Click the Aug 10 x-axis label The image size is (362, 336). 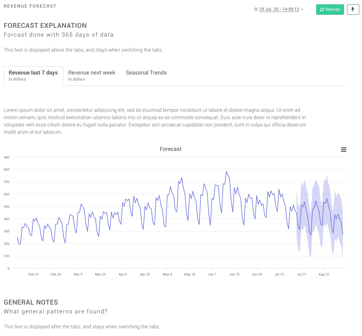tap(324, 274)
